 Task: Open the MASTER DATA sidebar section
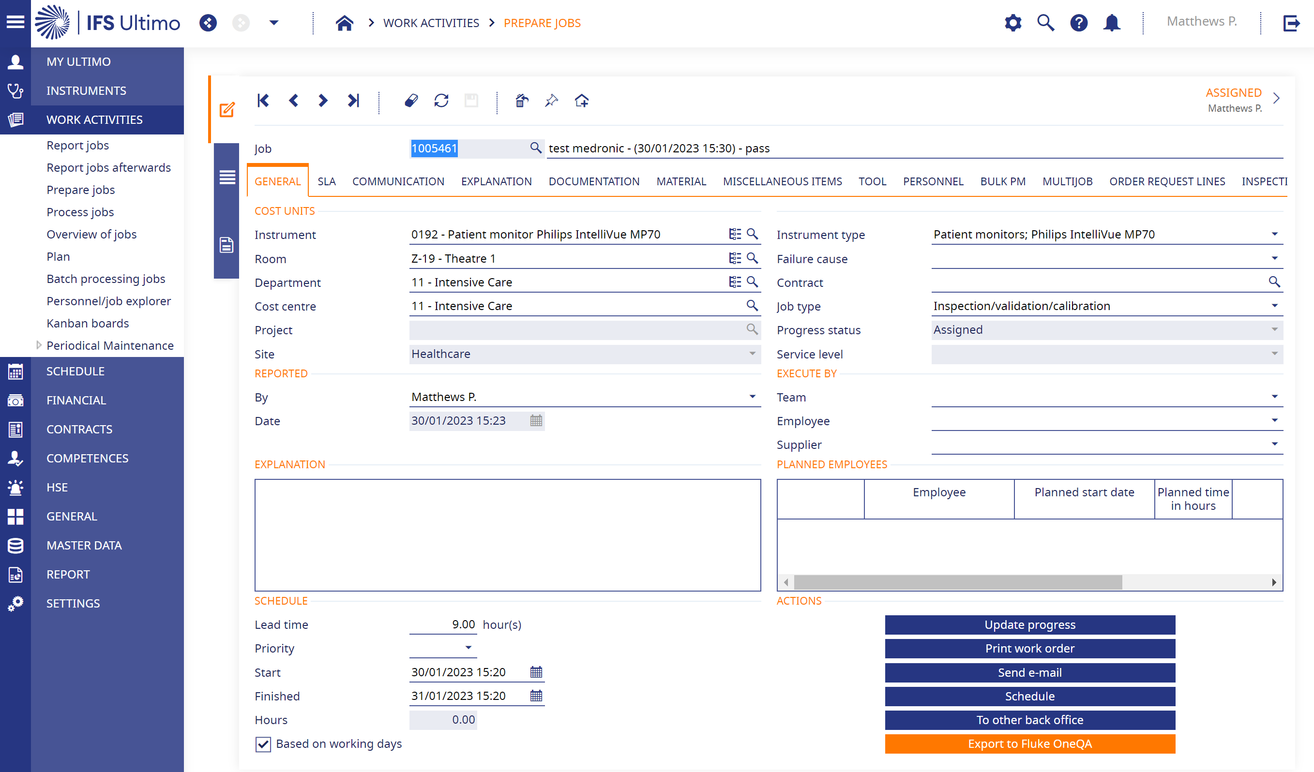point(84,545)
